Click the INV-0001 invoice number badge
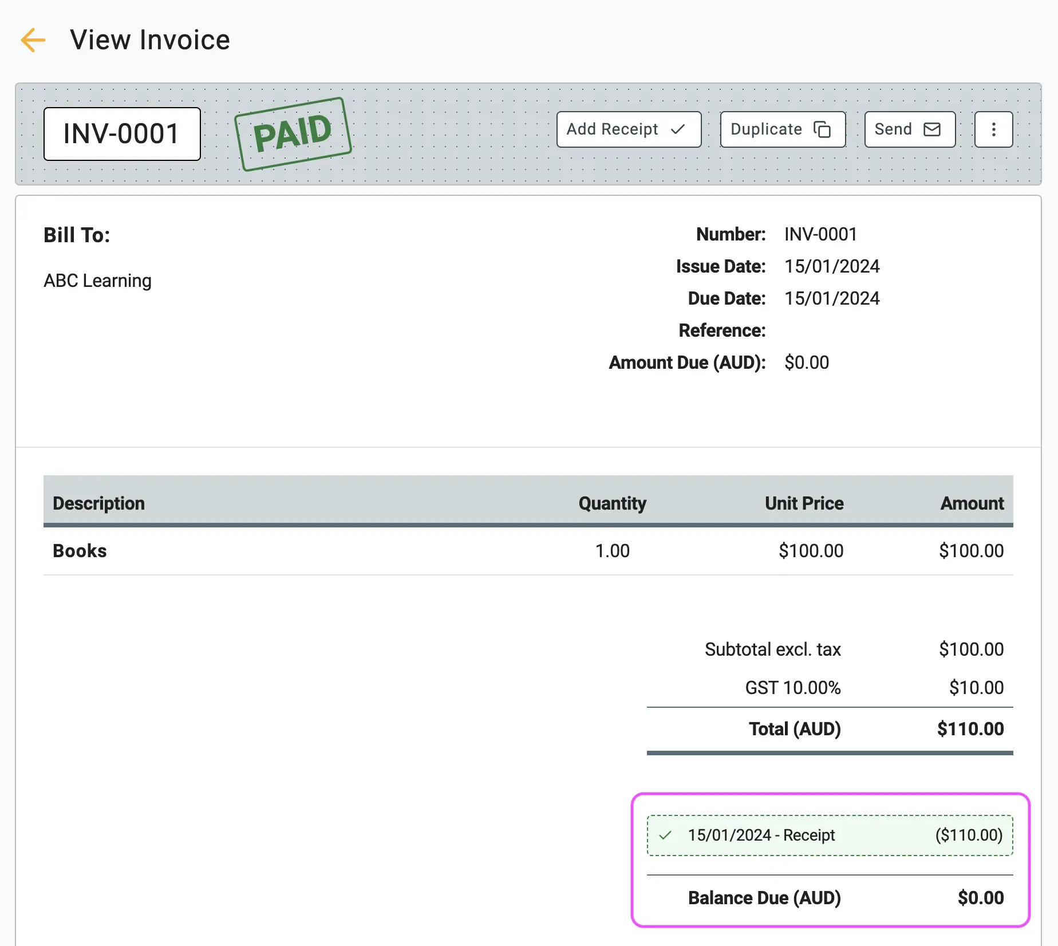 click(122, 134)
